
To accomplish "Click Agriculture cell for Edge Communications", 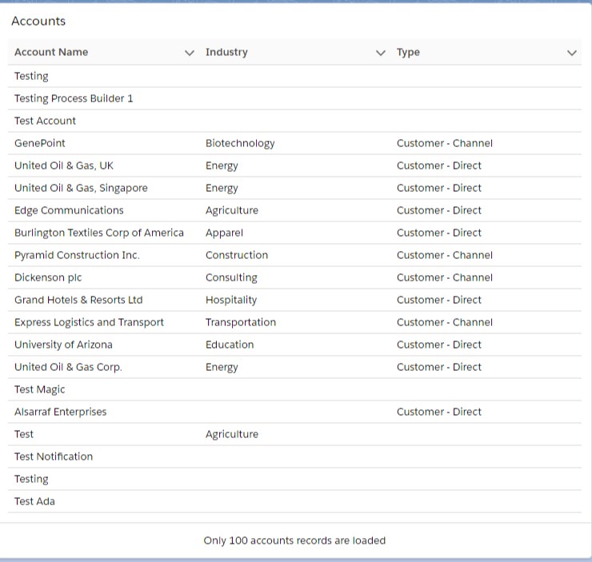I will click(x=232, y=210).
